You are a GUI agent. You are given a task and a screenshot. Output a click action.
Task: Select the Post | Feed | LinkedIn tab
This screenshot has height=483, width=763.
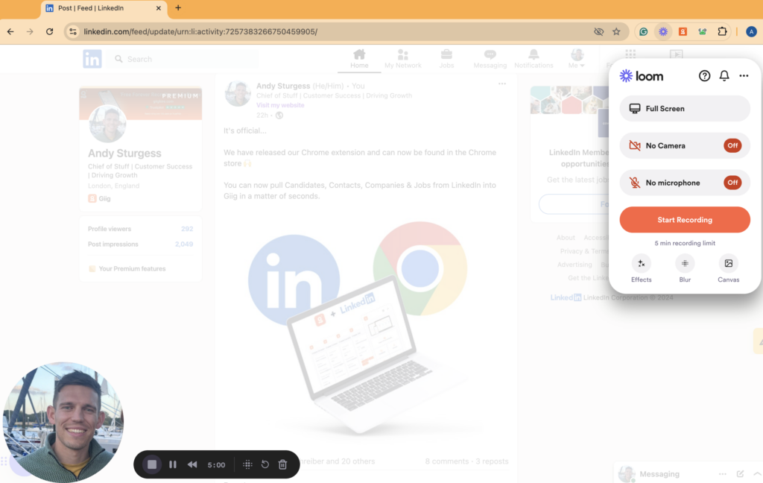point(104,8)
